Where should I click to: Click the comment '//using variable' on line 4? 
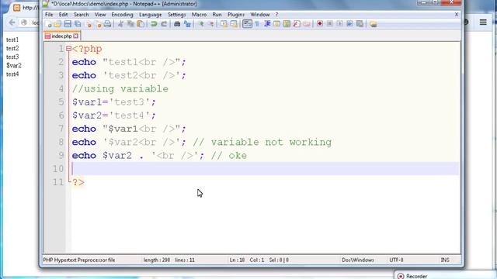click(x=120, y=89)
